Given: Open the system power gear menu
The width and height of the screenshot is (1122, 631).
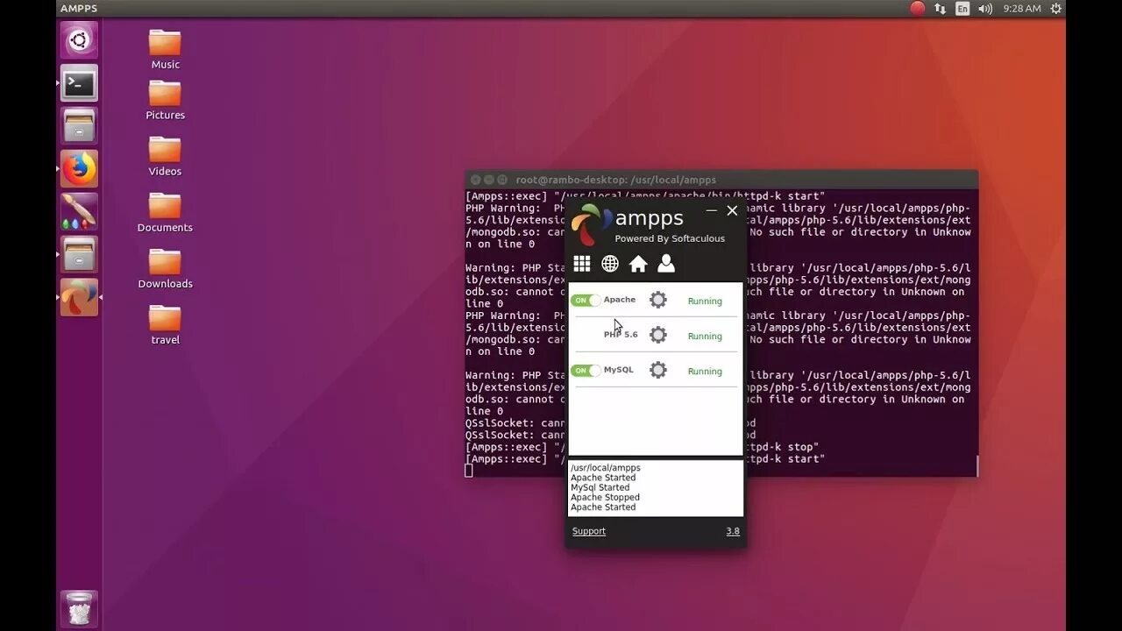Looking at the screenshot, I should point(1056,8).
